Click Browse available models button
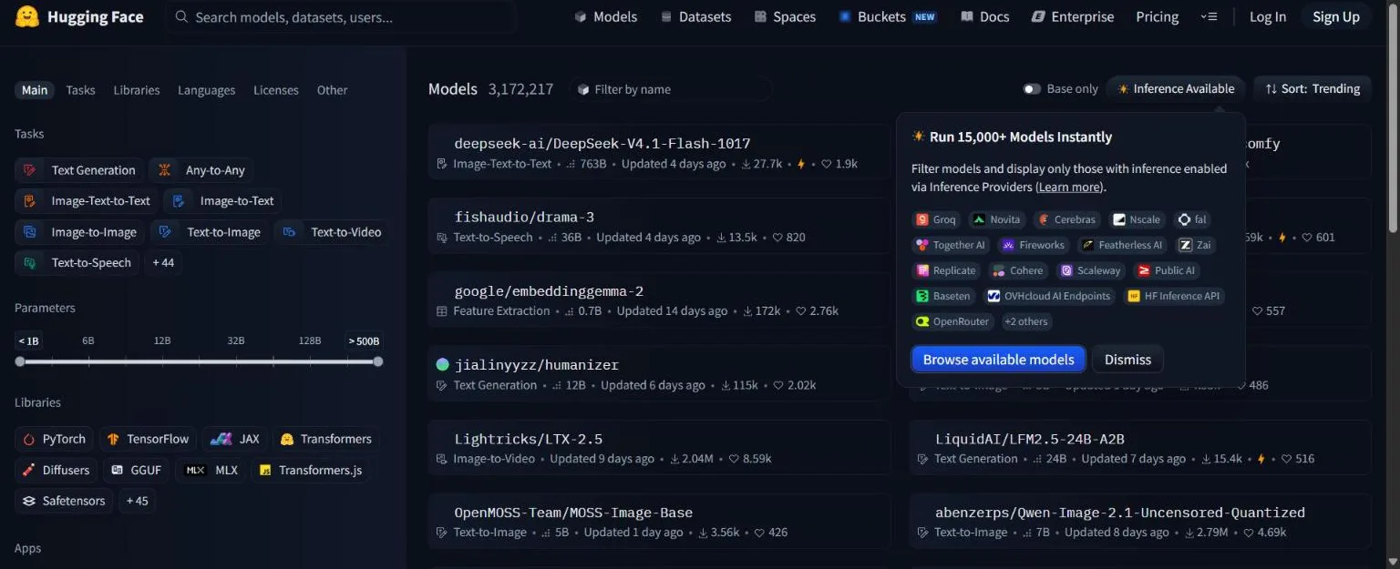 pyautogui.click(x=998, y=360)
